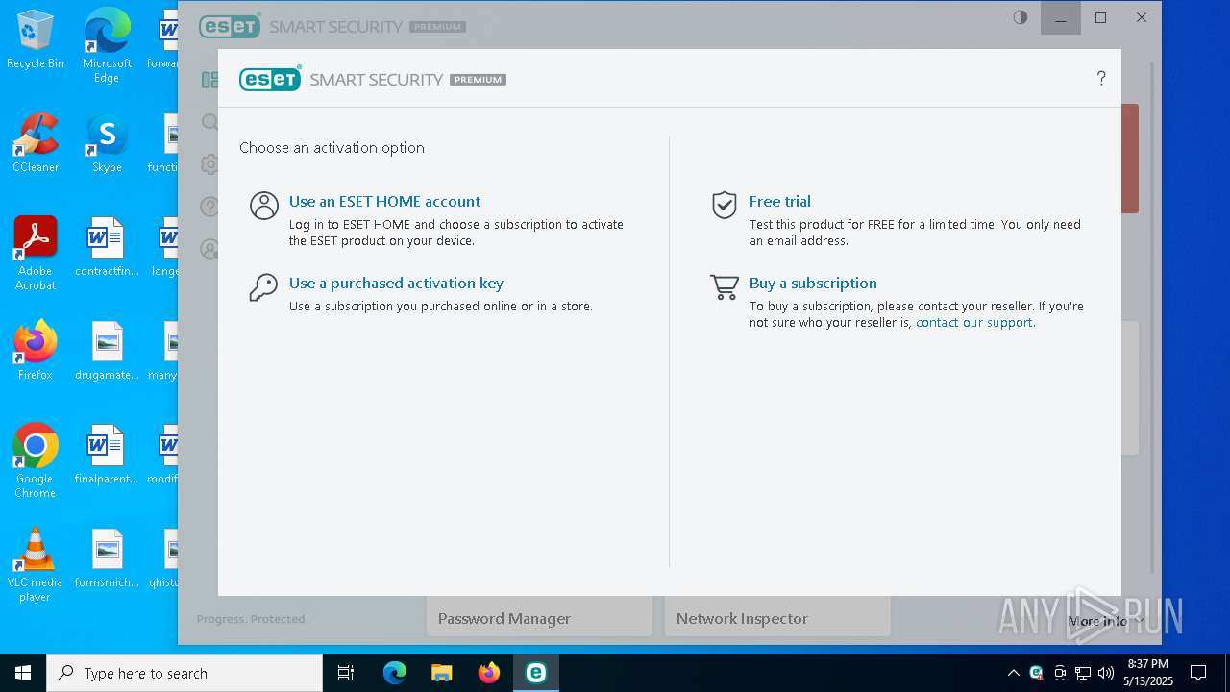Open taskbar clock showing 8:37 PM

1147,673
